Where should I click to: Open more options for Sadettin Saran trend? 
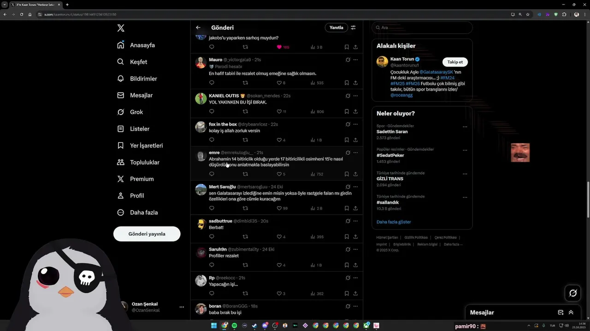465,127
